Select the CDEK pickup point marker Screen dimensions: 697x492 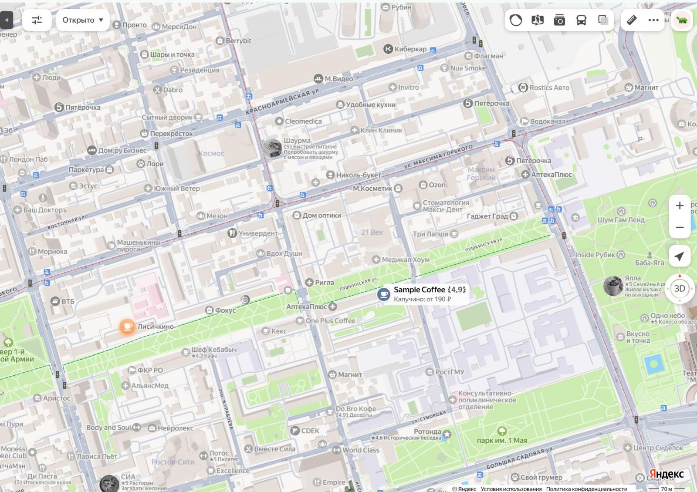click(x=295, y=431)
